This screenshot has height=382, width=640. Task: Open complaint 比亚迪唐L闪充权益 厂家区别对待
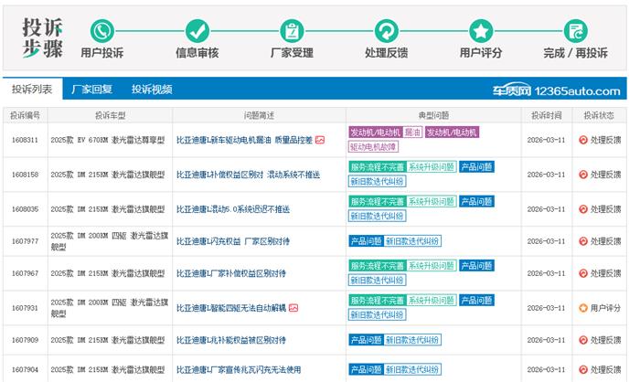232,241
